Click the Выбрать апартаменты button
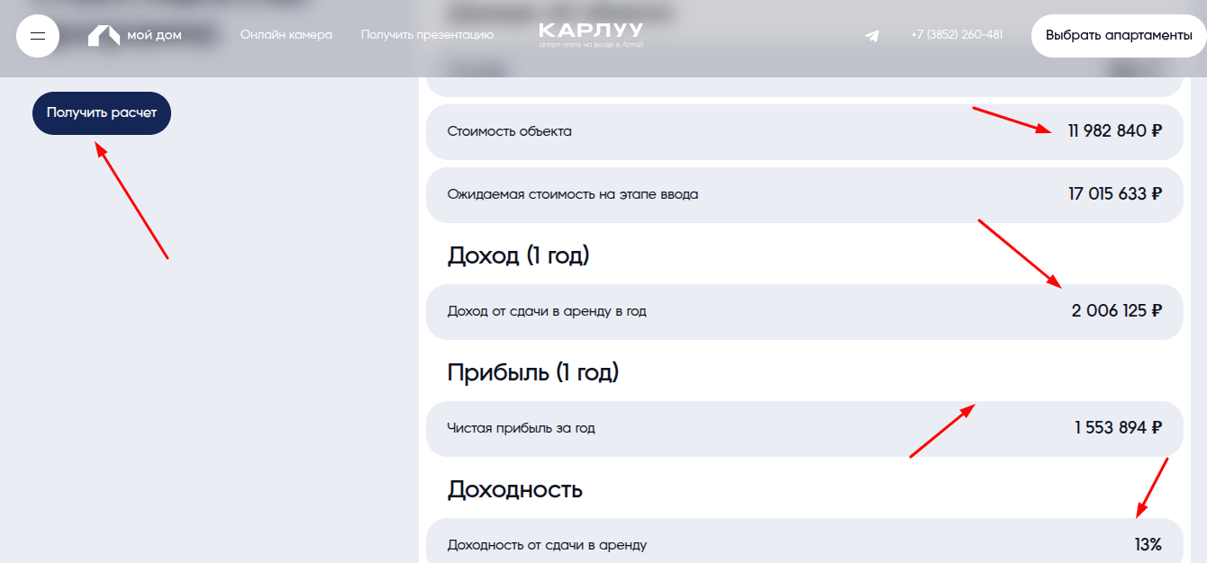The height and width of the screenshot is (563, 1207). click(x=1119, y=36)
